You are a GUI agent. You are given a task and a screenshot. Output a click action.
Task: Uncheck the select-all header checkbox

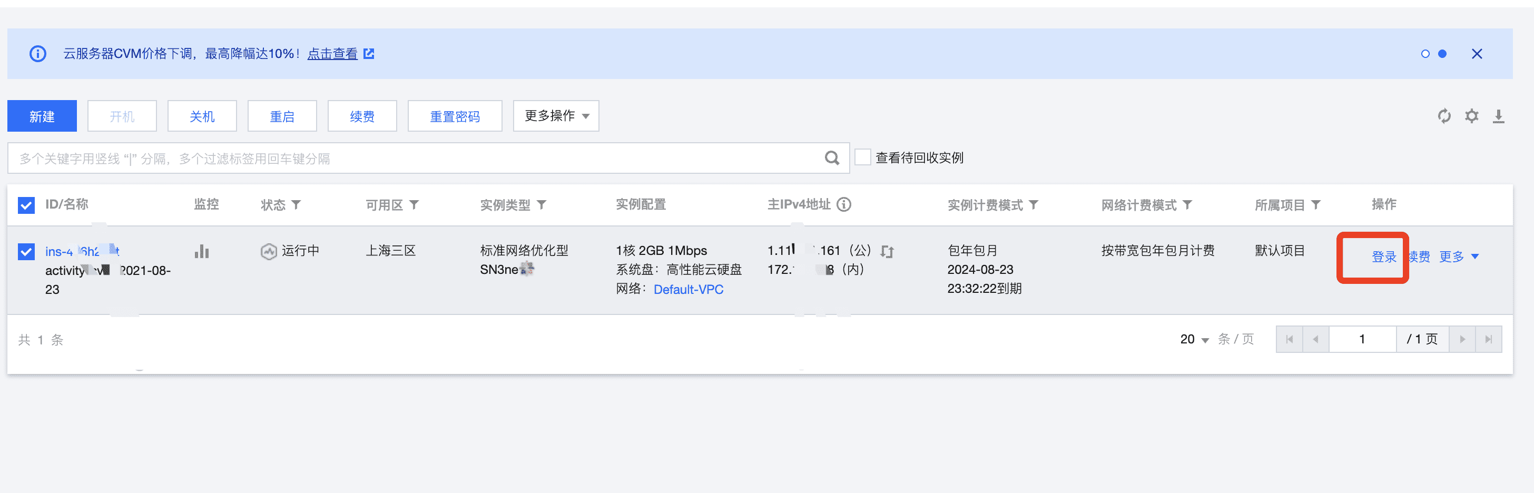[x=26, y=205]
